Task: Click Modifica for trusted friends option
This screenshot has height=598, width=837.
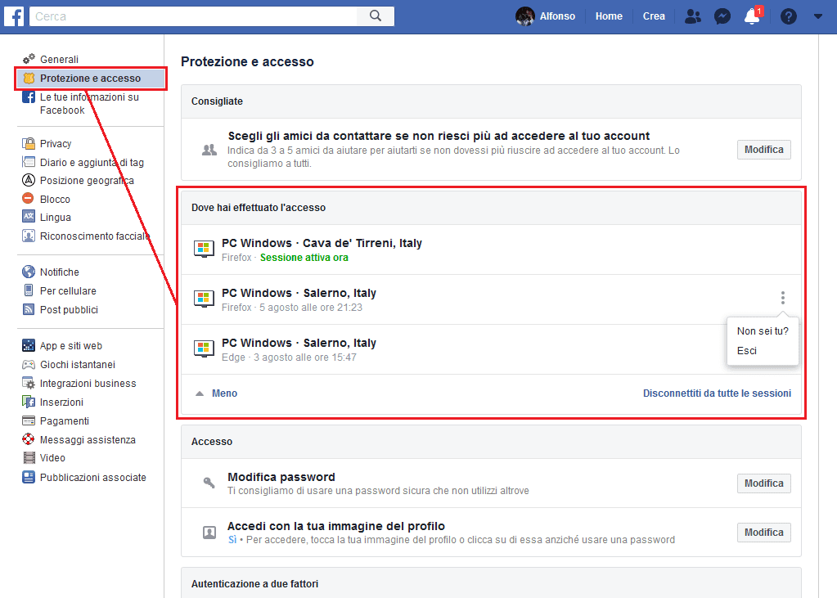Action: [x=763, y=150]
